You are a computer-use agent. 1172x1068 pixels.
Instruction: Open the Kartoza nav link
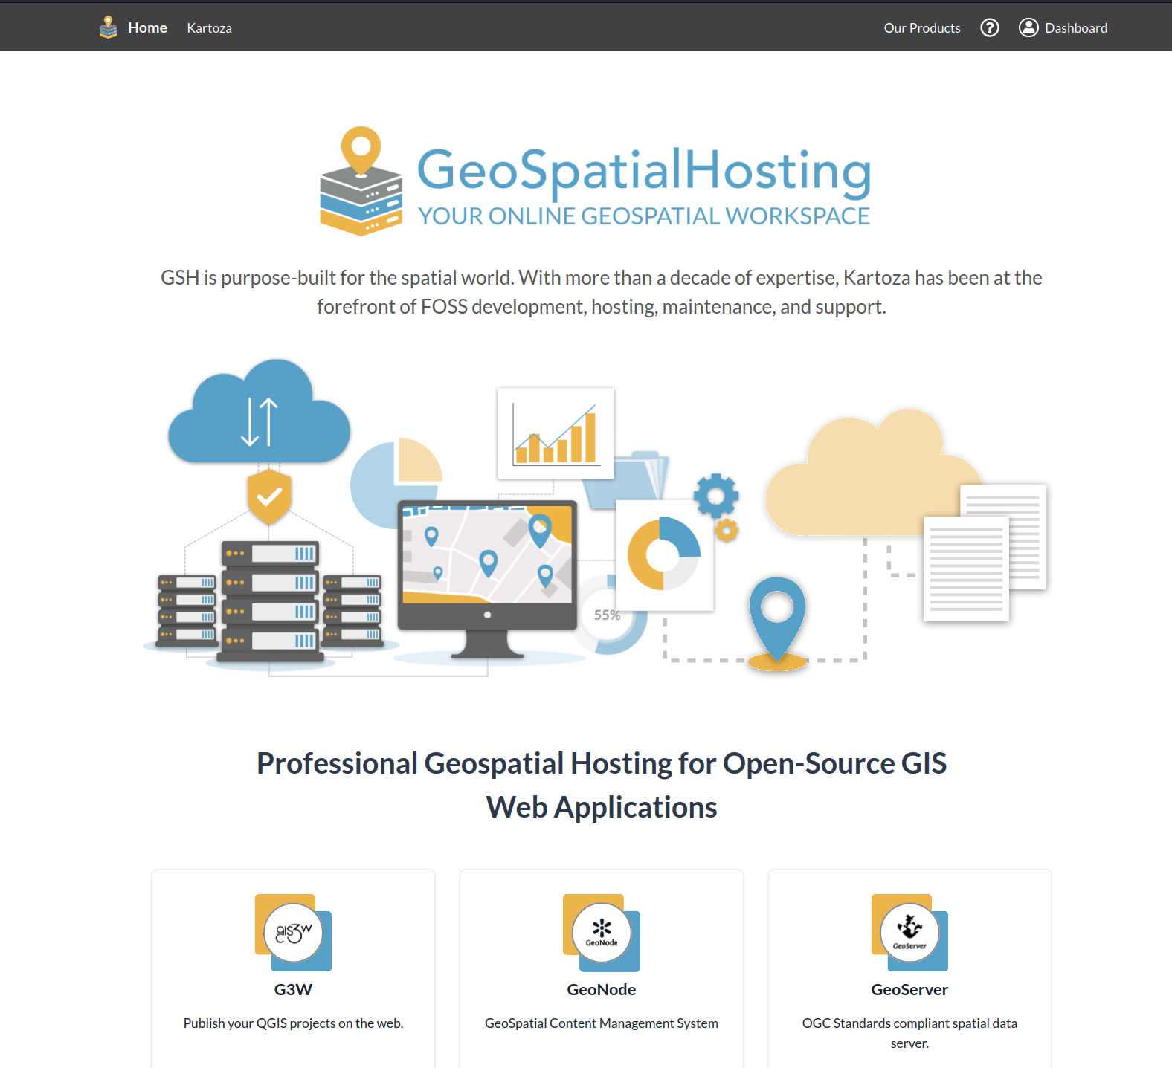tap(209, 28)
